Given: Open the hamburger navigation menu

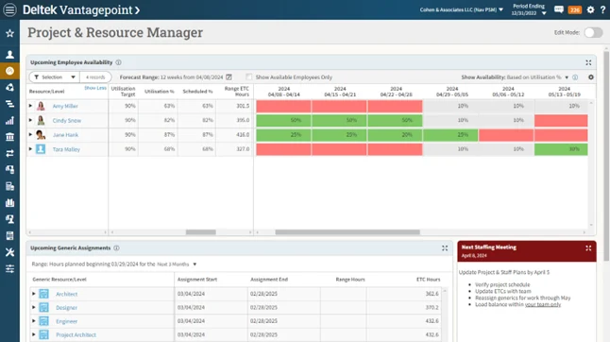Looking at the screenshot, I should click(x=9, y=9).
